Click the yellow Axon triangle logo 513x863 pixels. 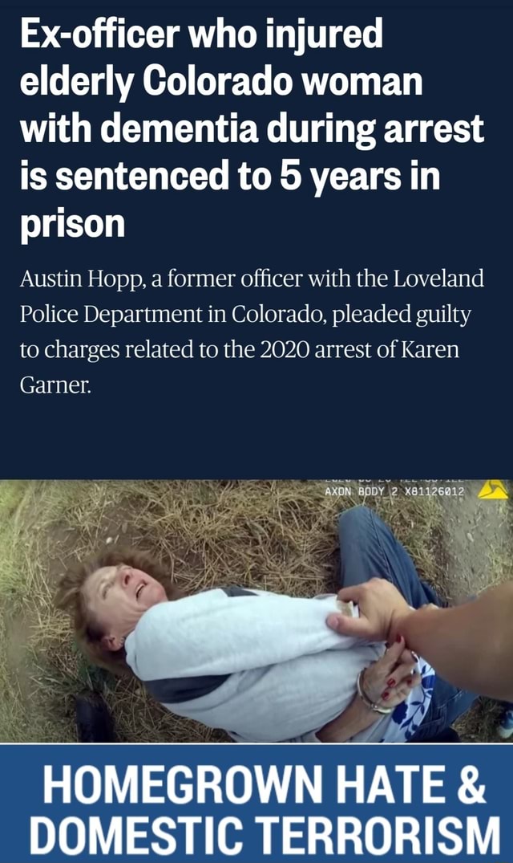(x=493, y=489)
